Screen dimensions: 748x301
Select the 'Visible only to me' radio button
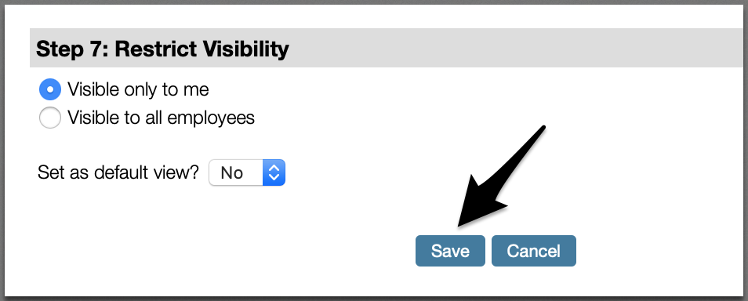[50, 89]
